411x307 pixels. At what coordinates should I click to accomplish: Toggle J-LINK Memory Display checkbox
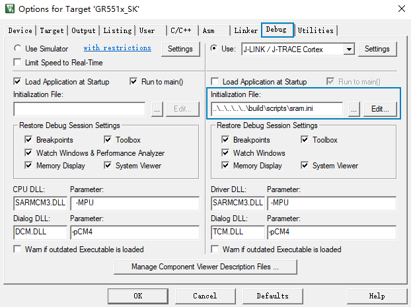225,166
